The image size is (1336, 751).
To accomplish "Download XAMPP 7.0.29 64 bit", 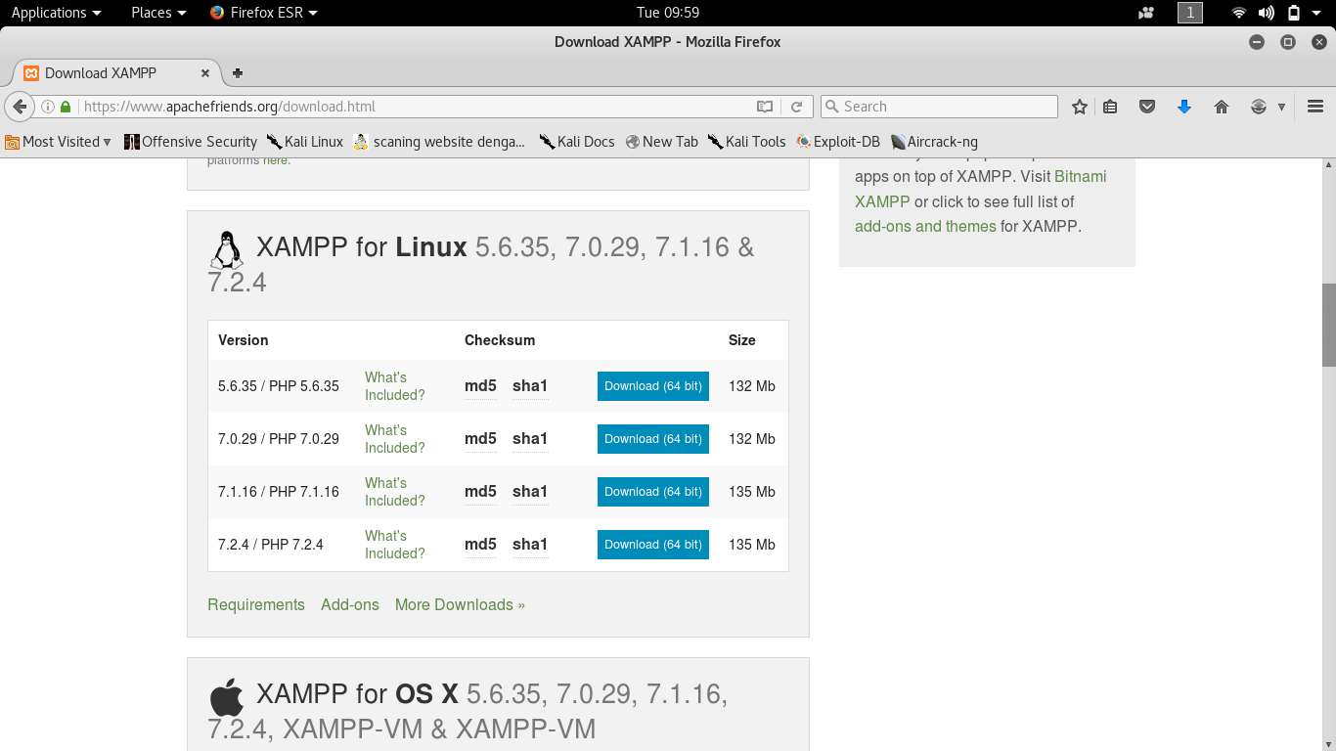I will tap(653, 439).
